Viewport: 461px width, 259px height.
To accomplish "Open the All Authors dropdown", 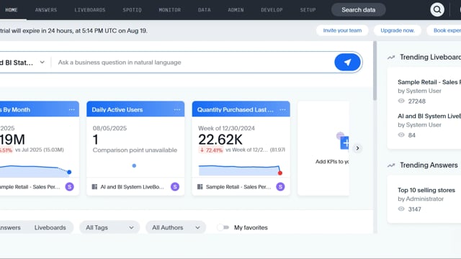I will [x=176, y=227].
